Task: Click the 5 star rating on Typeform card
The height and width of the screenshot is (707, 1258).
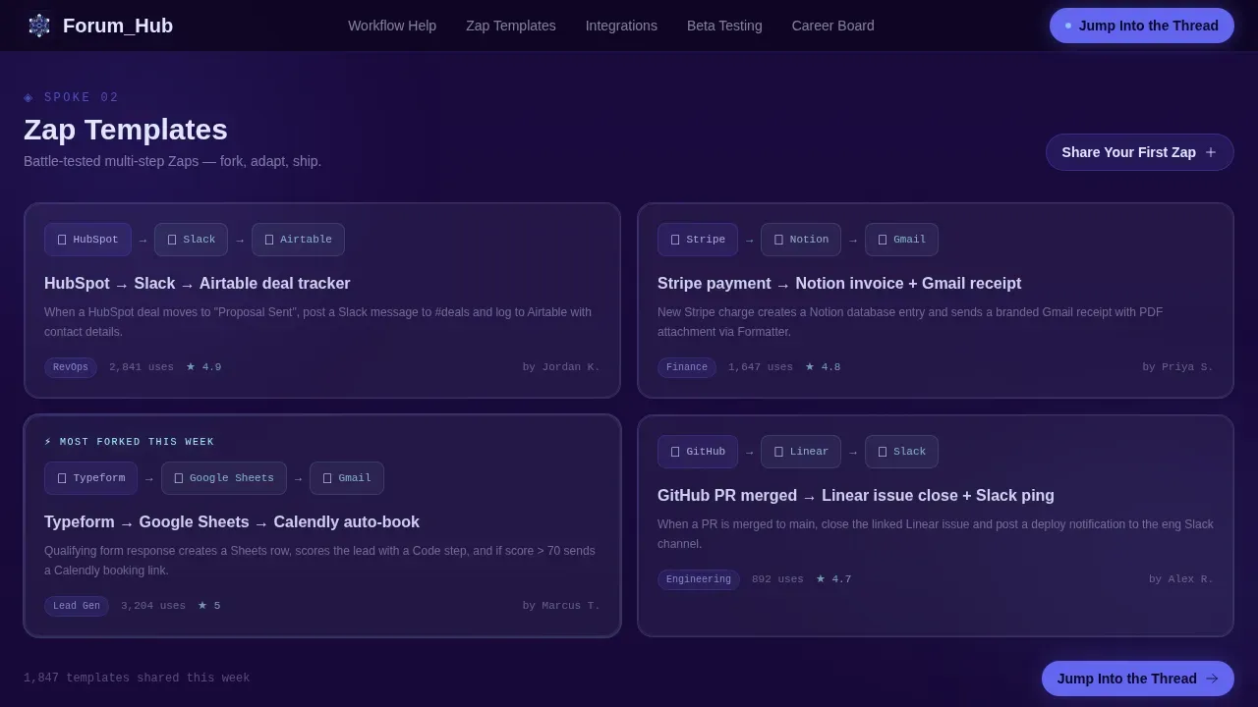Action: click(x=209, y=606)
